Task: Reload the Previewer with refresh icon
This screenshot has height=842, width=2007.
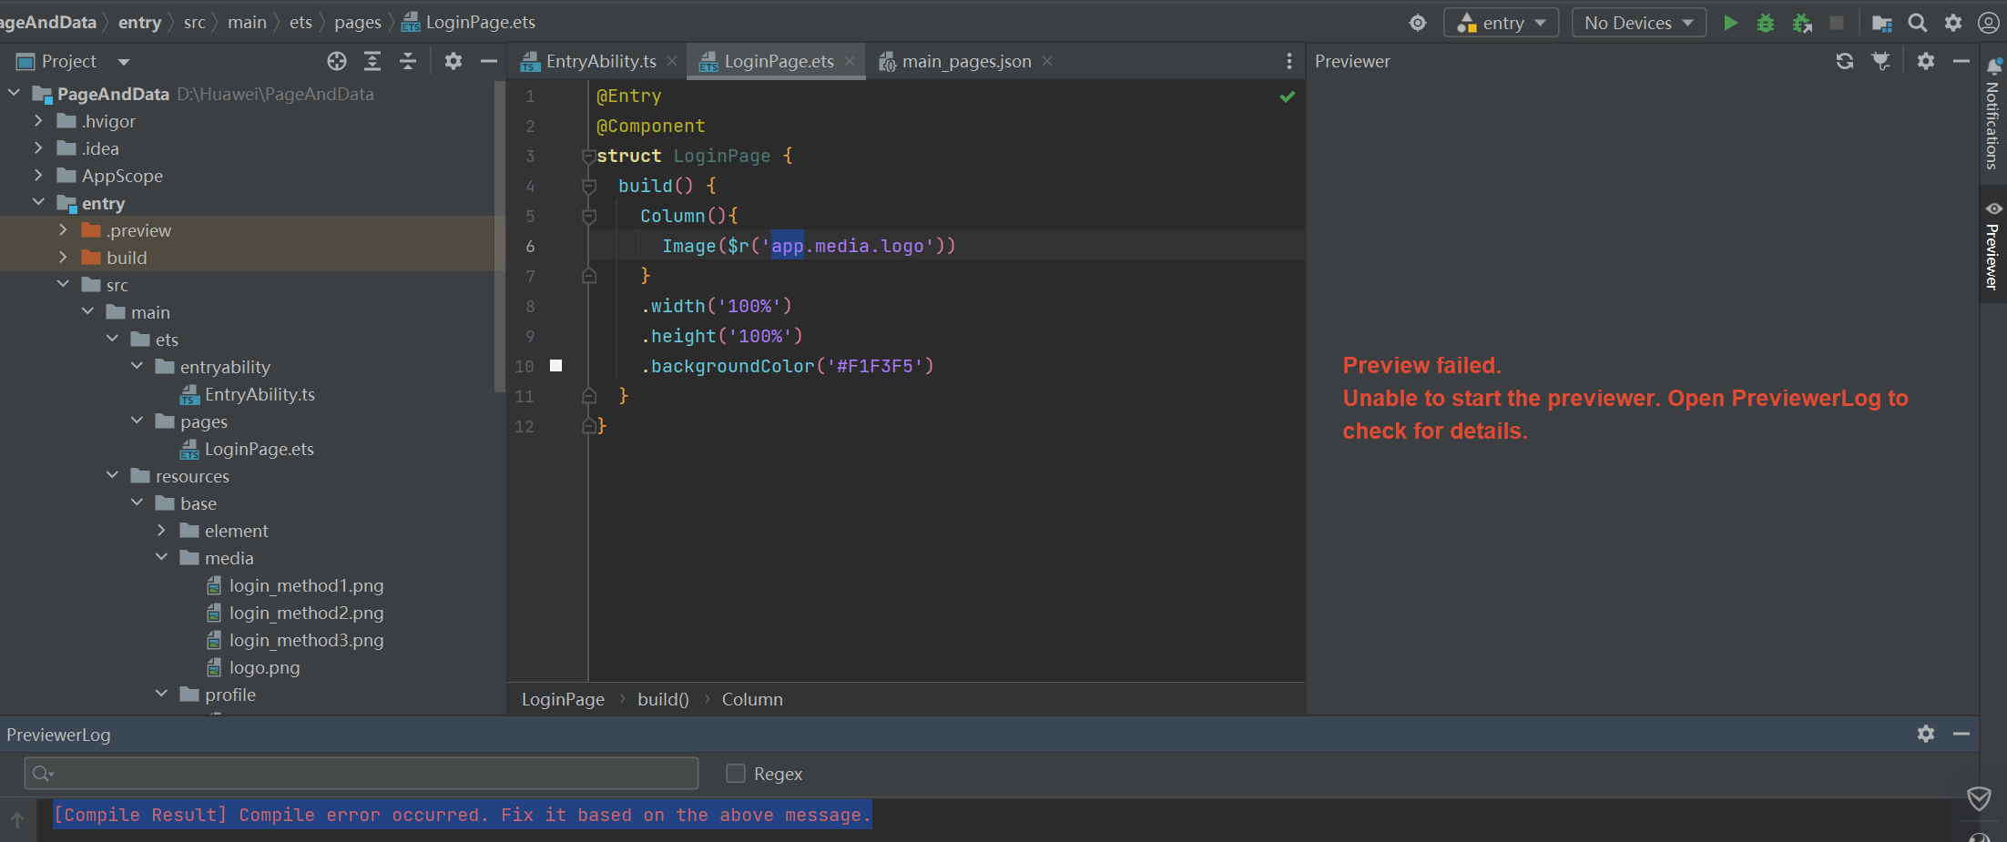Action: pyautogui.click(x=1845, y=61)
